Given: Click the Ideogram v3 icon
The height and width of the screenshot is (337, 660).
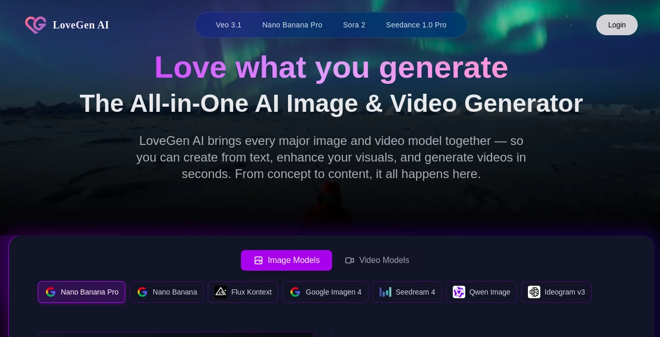Looking at the screenshot, I should (x=534, y=292).
